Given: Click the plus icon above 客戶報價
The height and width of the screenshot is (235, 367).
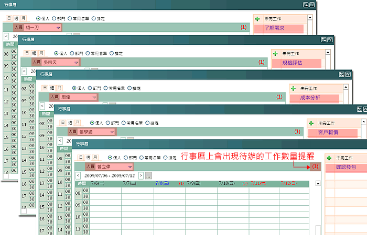Looking at the screenshot, I should 311,123.
